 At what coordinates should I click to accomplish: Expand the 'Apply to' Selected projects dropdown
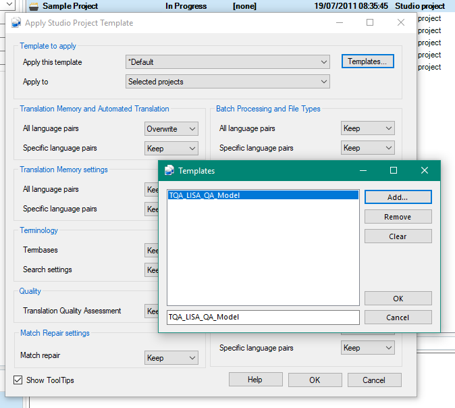(228, 82)
